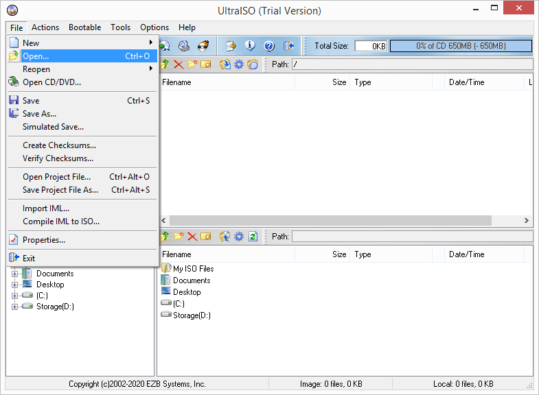
Task: Click the blue gear icon in local toolbar
Action: click(x=238, y=237)
